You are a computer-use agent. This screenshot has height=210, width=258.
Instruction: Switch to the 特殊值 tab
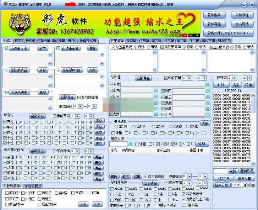click(x=31, y=41)
